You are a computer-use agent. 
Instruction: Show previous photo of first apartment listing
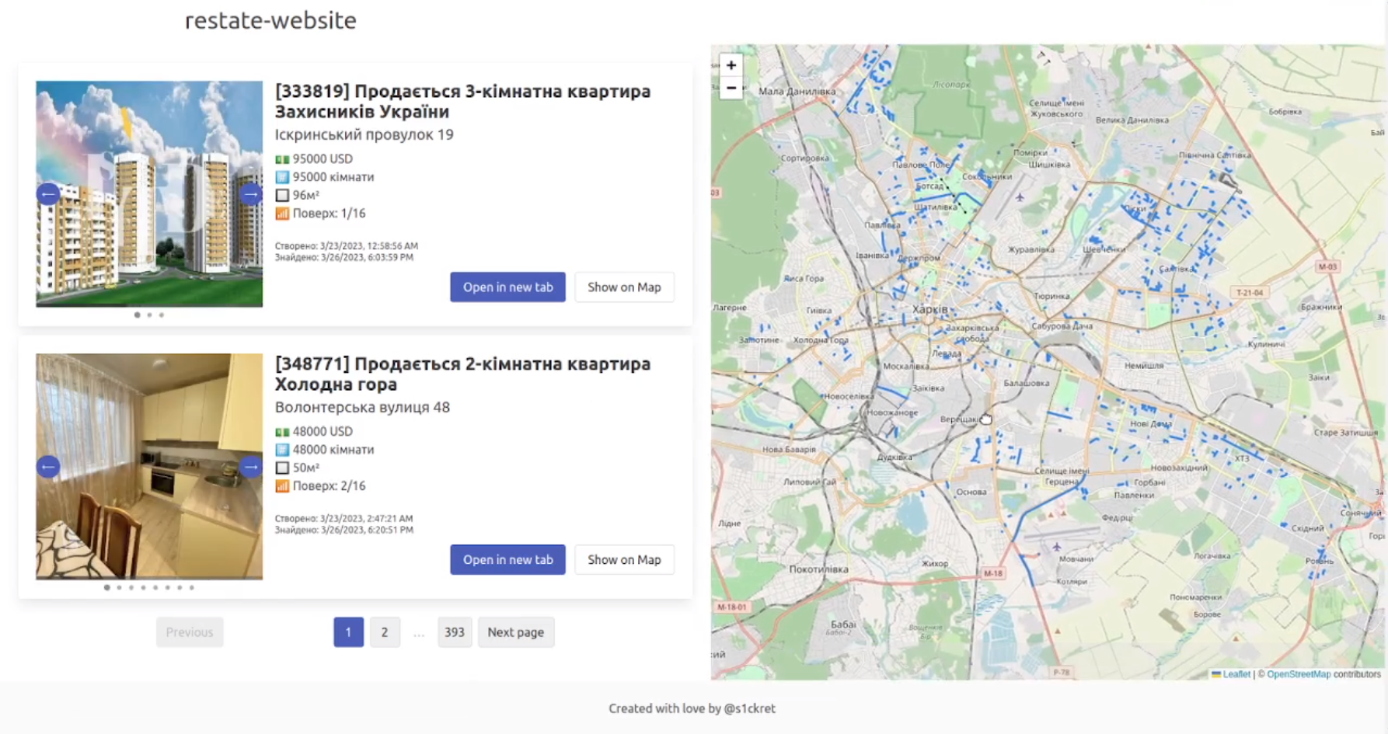coord(48,194)
